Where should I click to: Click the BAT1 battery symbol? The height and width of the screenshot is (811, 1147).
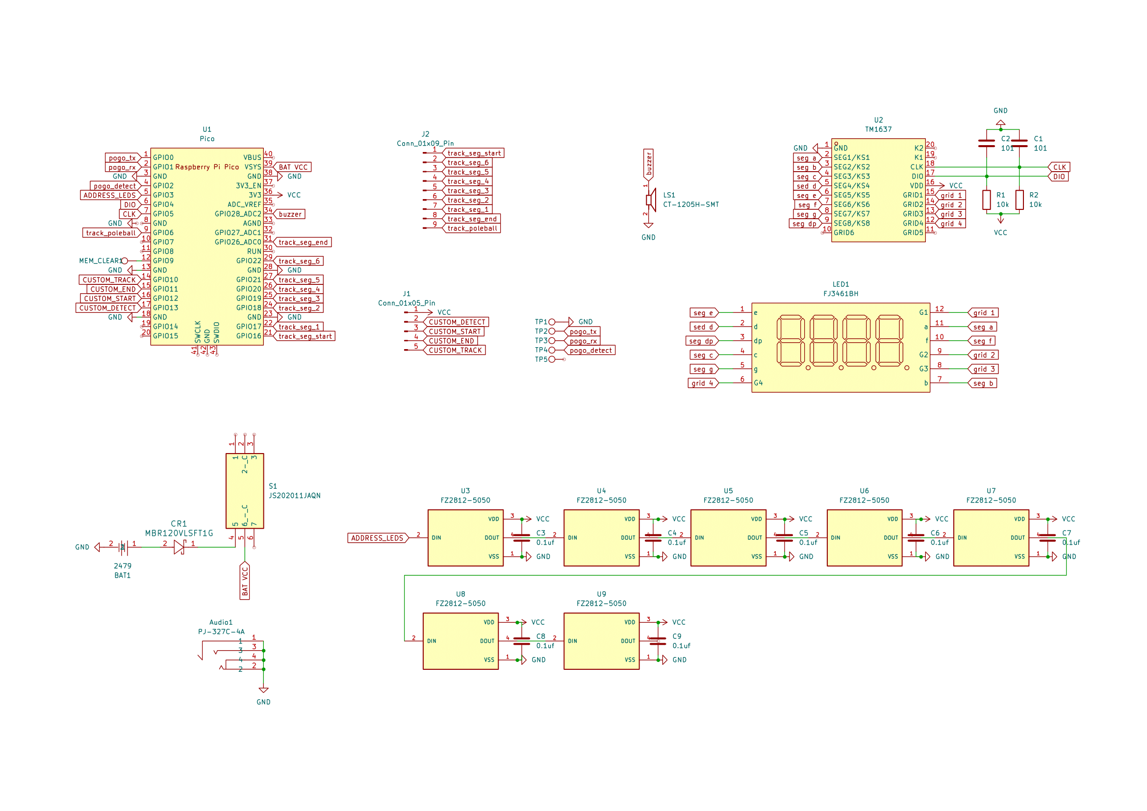pyautogui.click(x=123, y=547)
